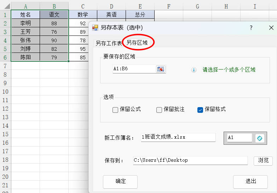Select cell E1 labeled 总分
277x193 pixels.
[x=140, y=15]
